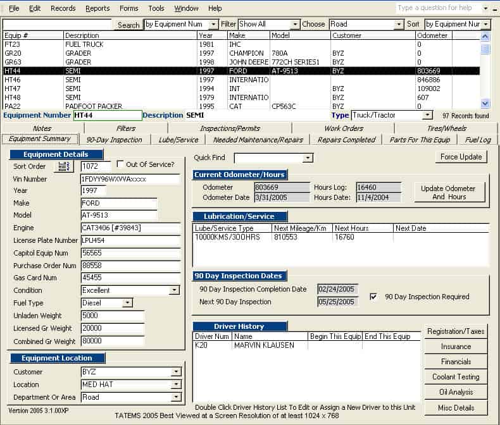Select the 10000KMS/300HRS lube service row
Image resolution: width=500 pixels, height=425 pixels.
(x=341, y=237)
